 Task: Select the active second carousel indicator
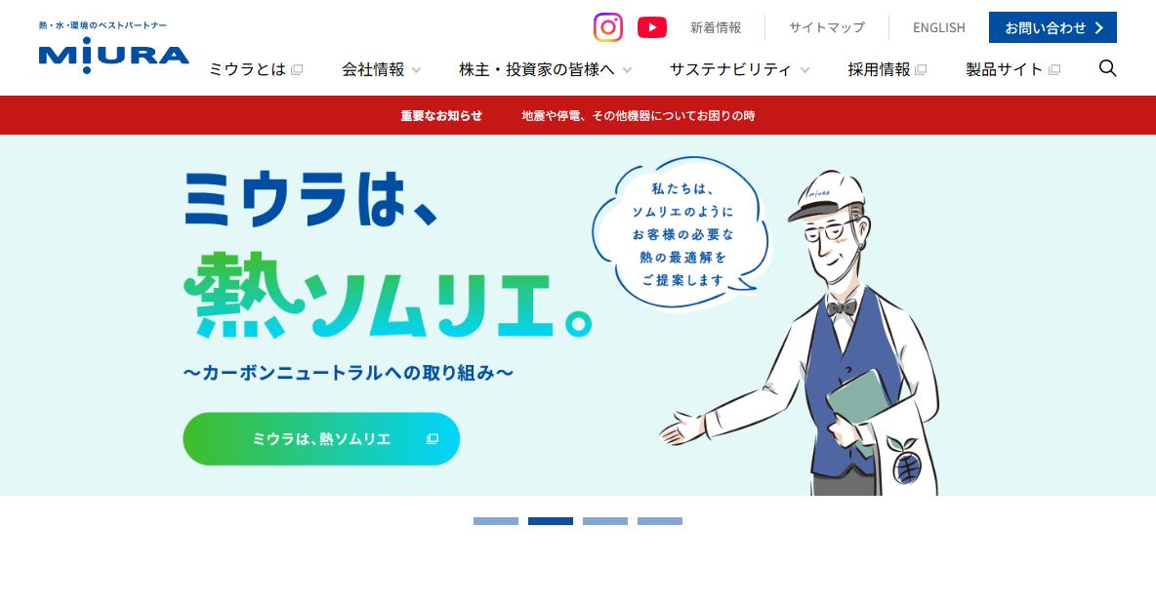pyautogui.click(x=550, y=521)
